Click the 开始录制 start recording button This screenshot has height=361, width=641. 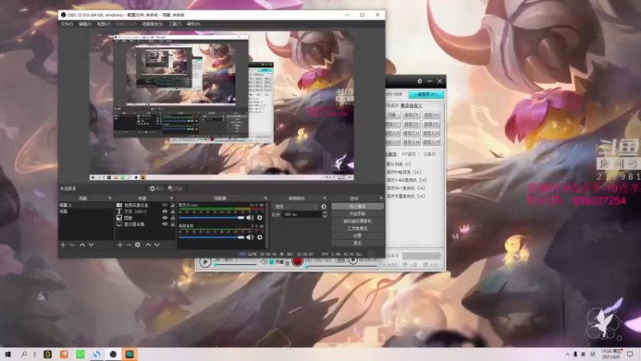coord(357,214)
